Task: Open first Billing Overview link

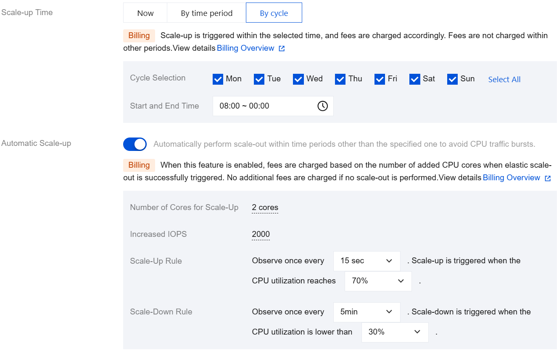Action: pyautogui.click(x=245, y=48)
